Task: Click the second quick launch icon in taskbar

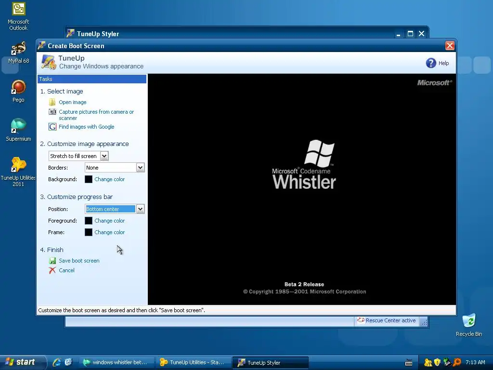Action: (68, 362)
